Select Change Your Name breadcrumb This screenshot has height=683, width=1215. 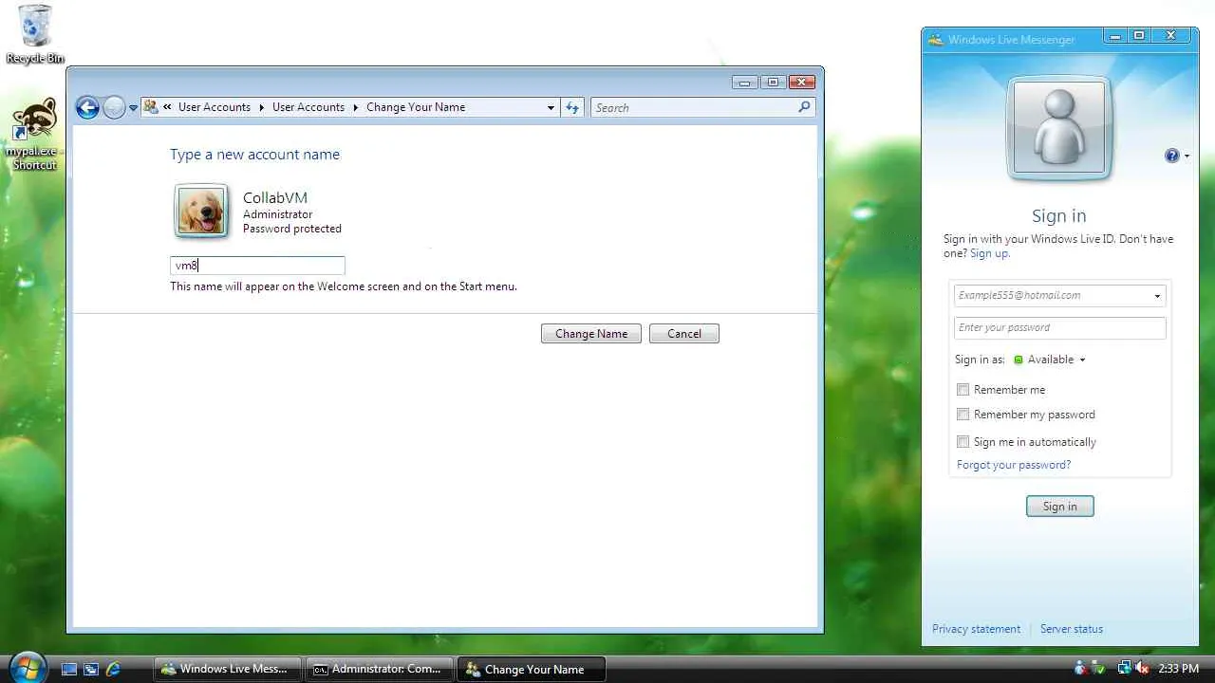(x=416, y=107)
